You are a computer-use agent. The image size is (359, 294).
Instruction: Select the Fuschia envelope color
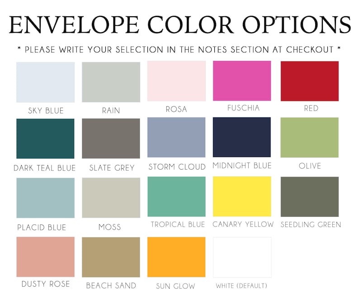click(242, 81)
